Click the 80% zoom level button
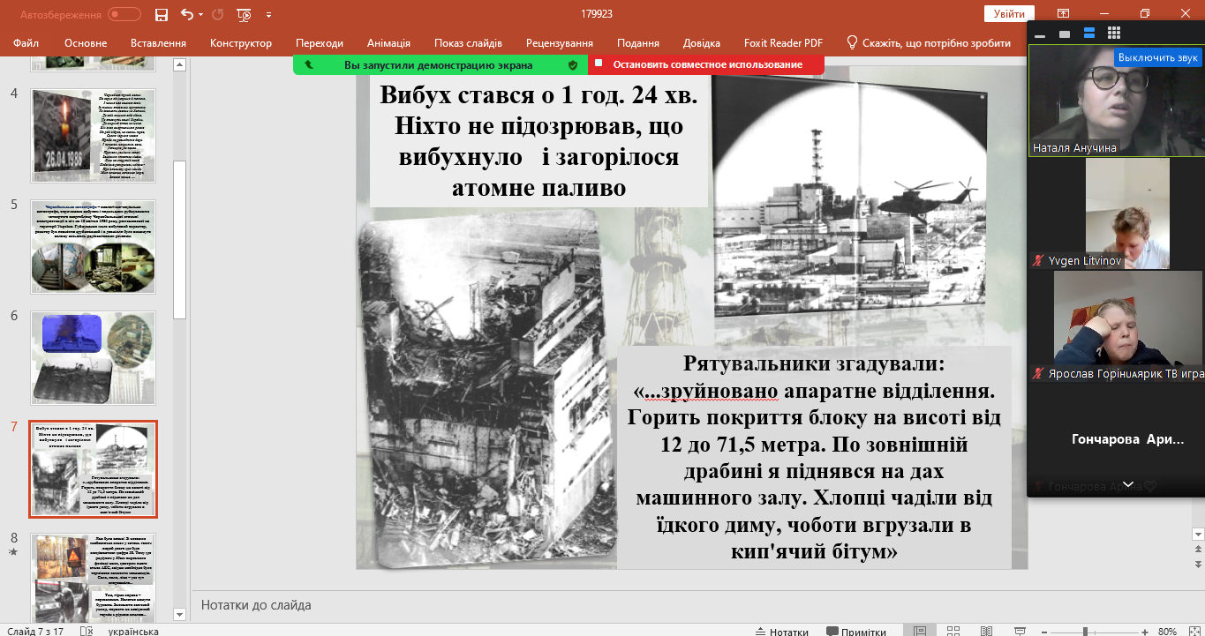This screenshot has width=1205, height=636. [1166, 632]
